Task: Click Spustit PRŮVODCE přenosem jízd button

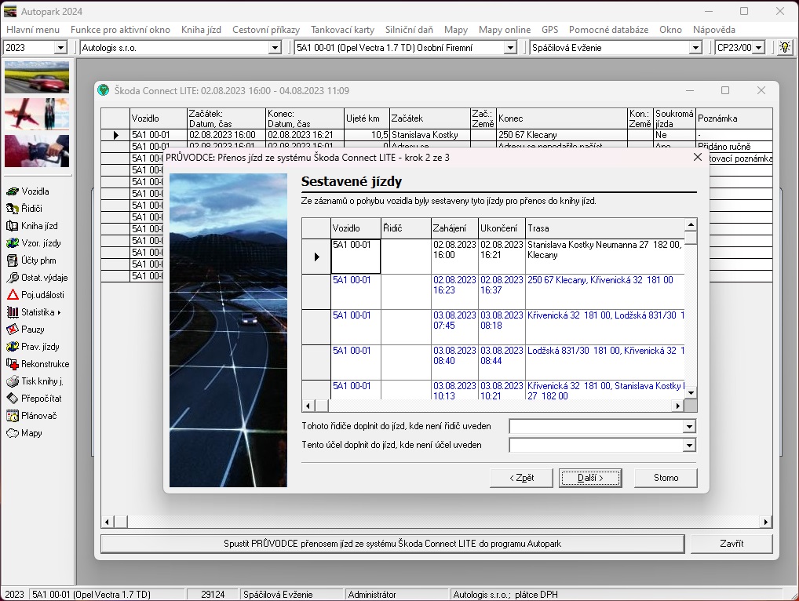Action: [x=392, y=544]
